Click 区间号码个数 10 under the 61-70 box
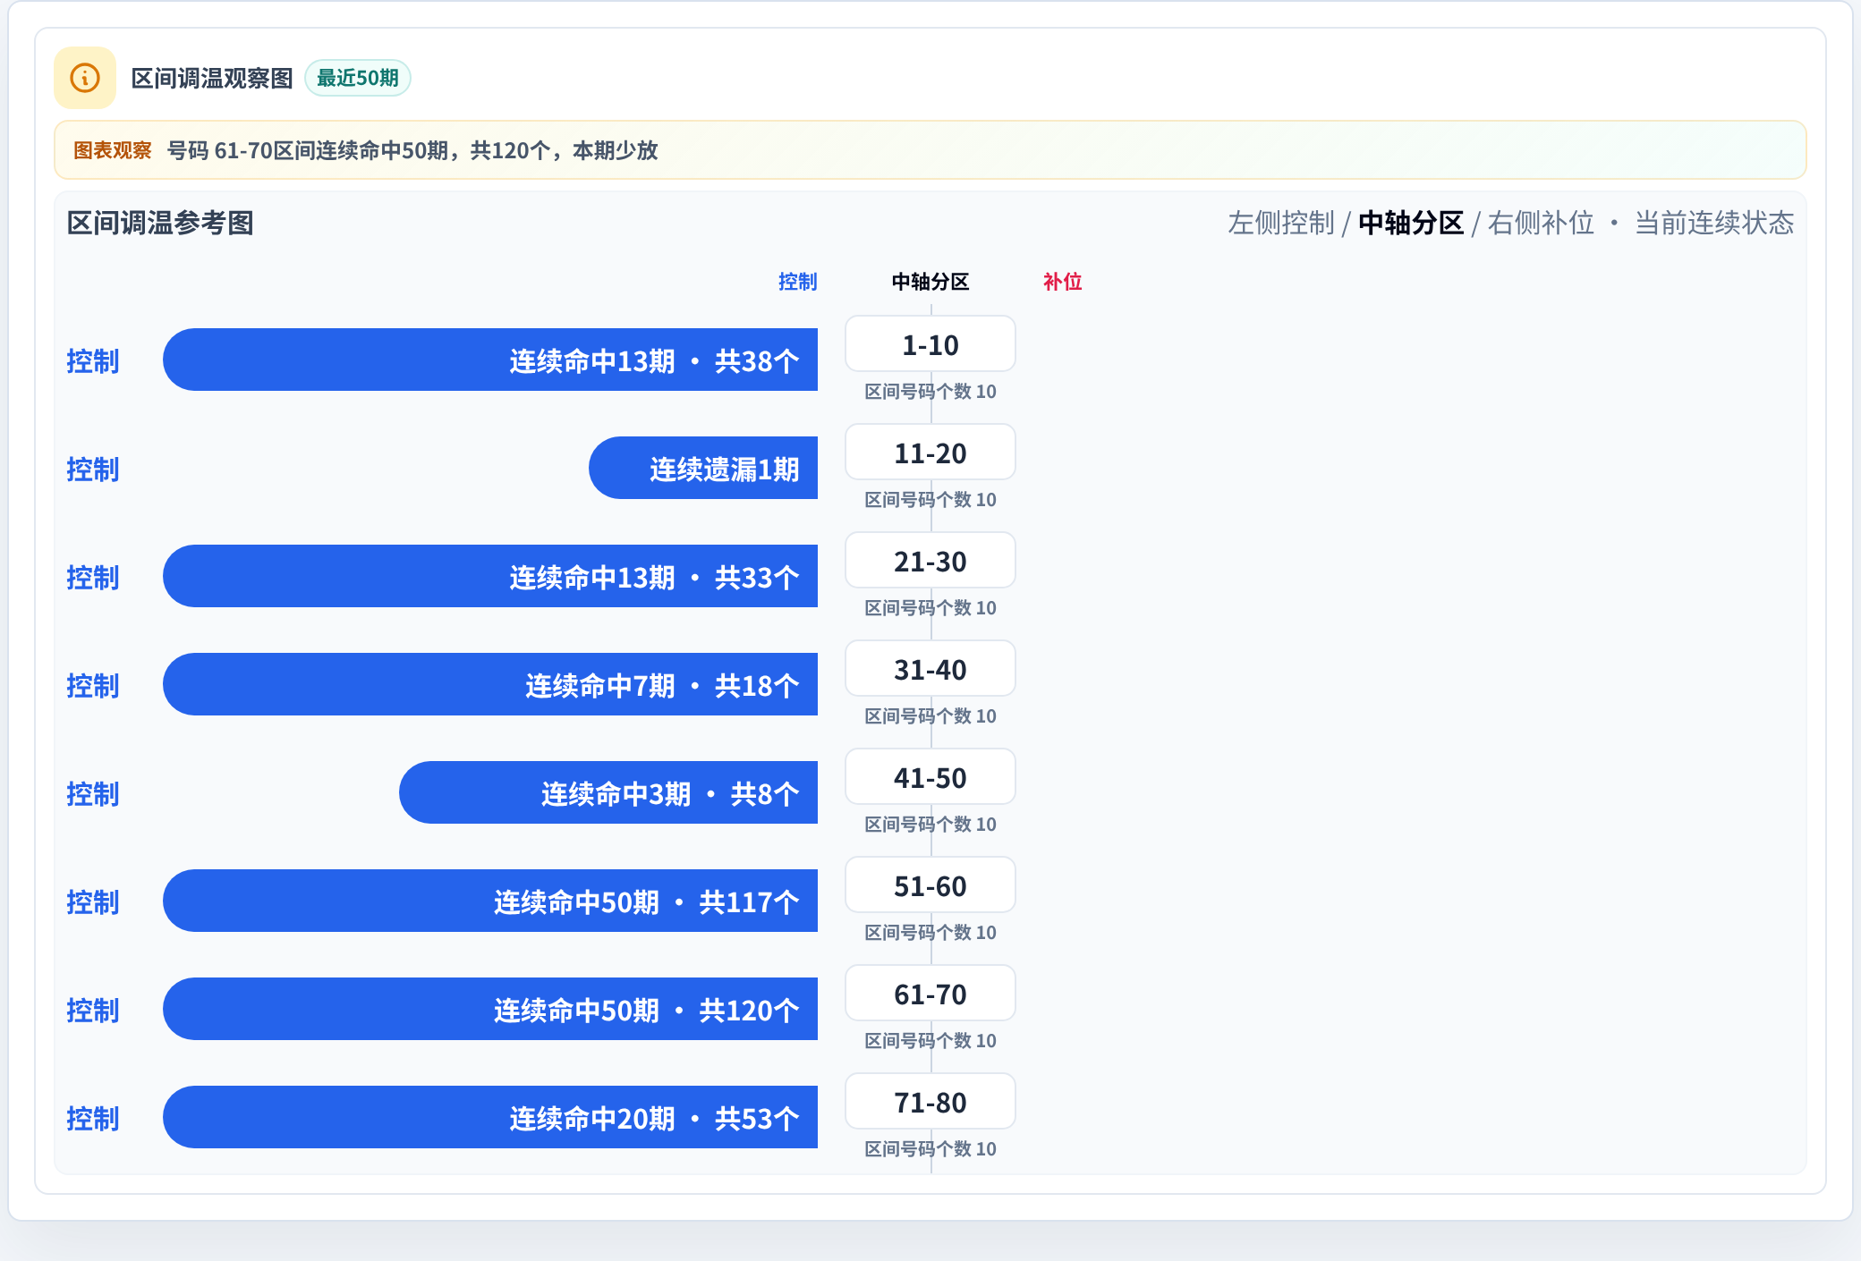The width and height of the screenshot is (1861, 1261). tap(930, 1041)
